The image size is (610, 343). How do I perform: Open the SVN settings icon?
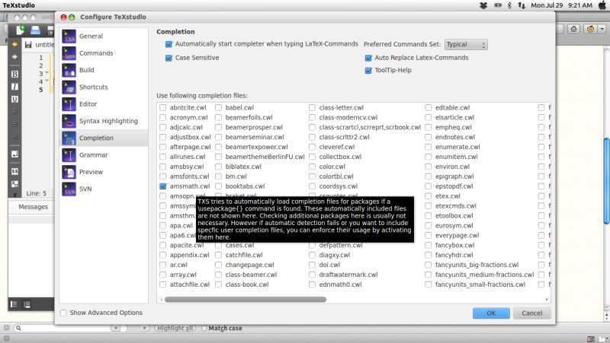[69, 189]
